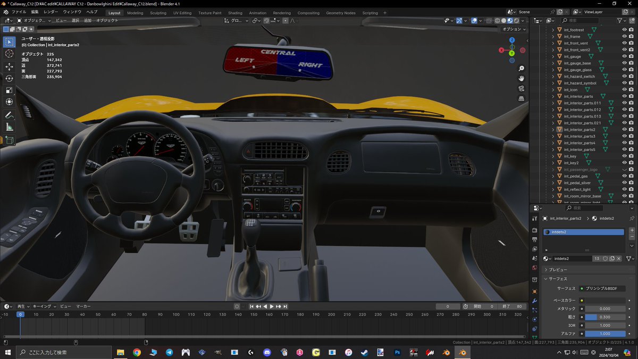
Task: Switch to the Modeling workspace tab
Action: (135, 13)
